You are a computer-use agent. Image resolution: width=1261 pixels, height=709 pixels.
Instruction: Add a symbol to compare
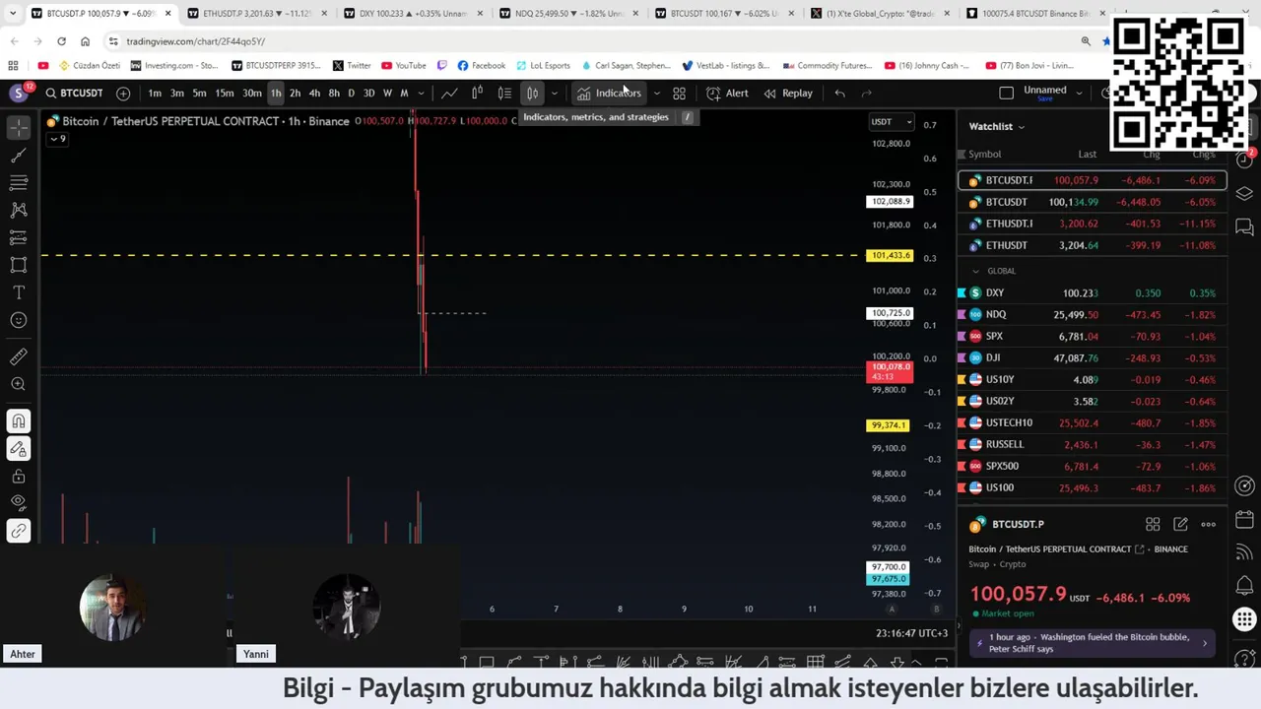click(x=123, y=93)
